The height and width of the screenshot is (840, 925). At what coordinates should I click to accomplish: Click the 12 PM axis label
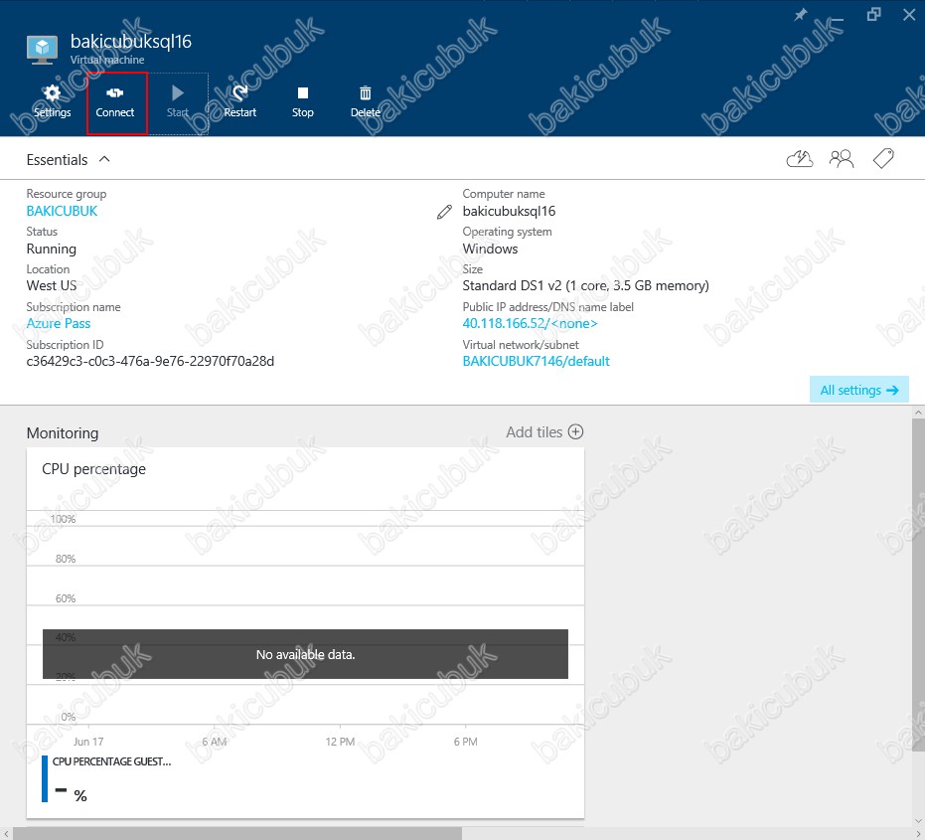340,742
